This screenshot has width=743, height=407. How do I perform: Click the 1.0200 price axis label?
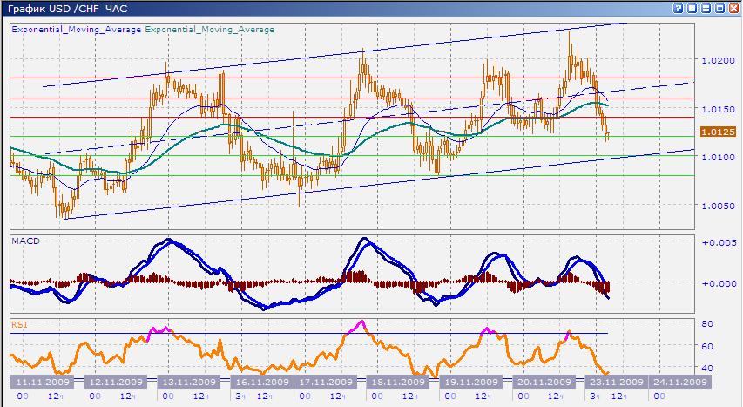719,61
